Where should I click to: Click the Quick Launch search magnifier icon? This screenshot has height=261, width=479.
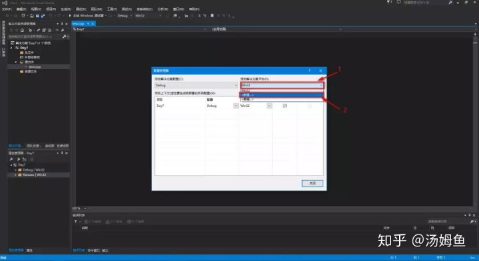coord(450,3)
